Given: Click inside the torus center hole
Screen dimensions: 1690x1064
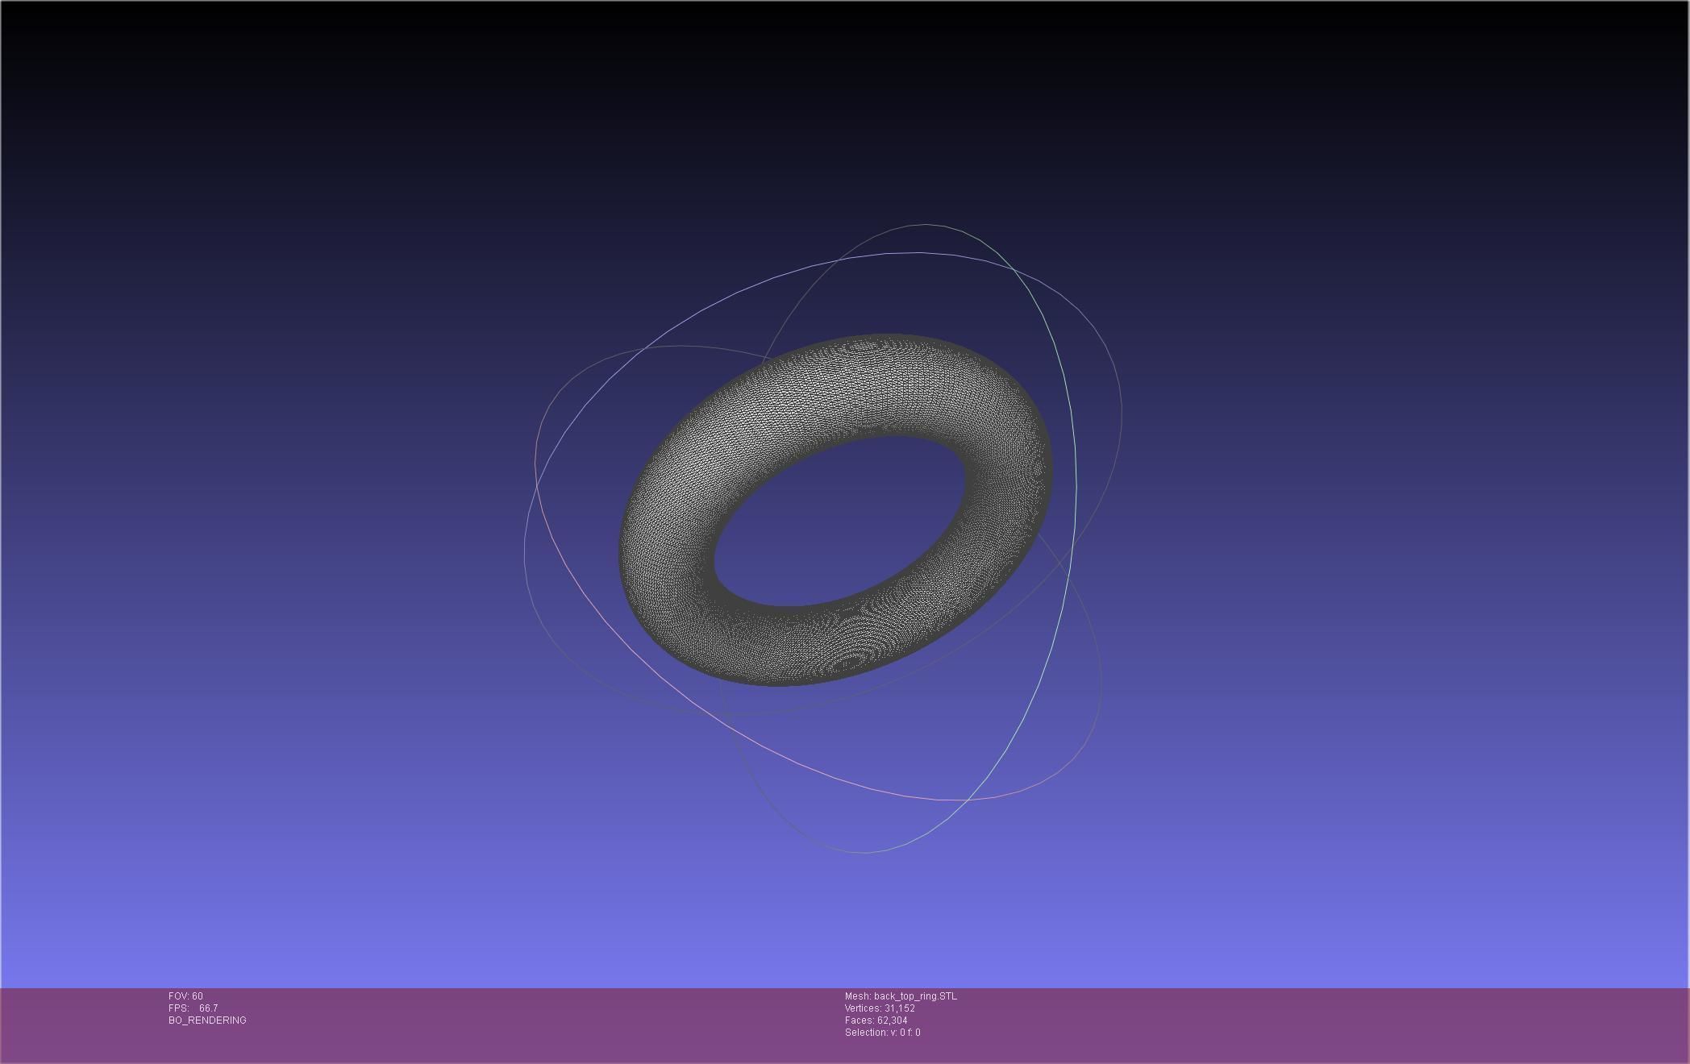Looking at the screenshot, I should (x=839, y=520).
